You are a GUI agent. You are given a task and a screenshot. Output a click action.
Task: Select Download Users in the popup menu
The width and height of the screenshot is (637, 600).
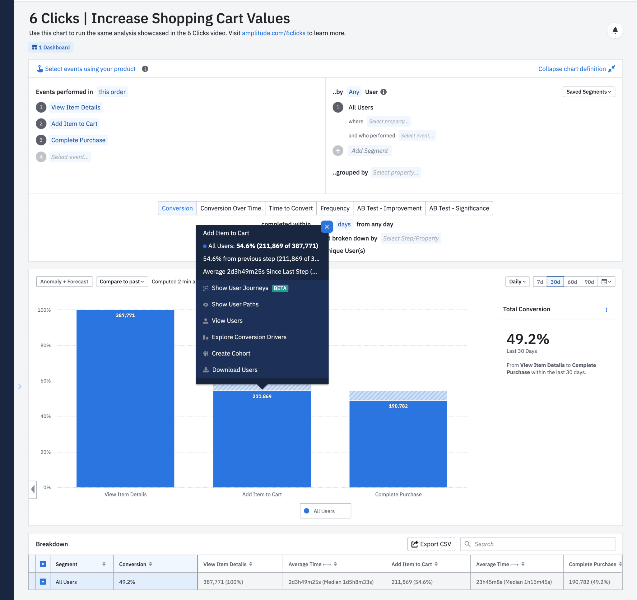[x=235, y=370]
